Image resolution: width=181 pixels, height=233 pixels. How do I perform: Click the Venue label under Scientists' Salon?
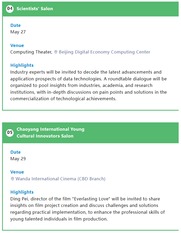point(17,45)
